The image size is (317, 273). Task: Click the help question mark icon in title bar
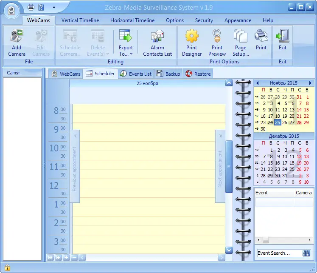click(x=41, y=7)
